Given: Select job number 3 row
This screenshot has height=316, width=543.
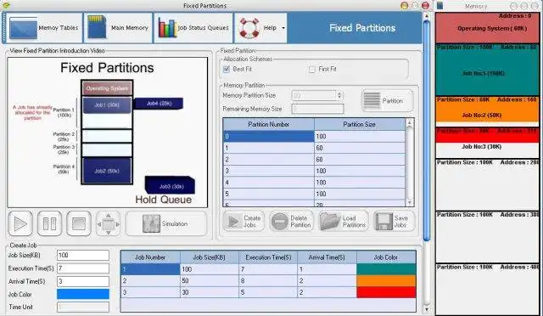Looking at the screenshot, I should [x=268, y=292].
